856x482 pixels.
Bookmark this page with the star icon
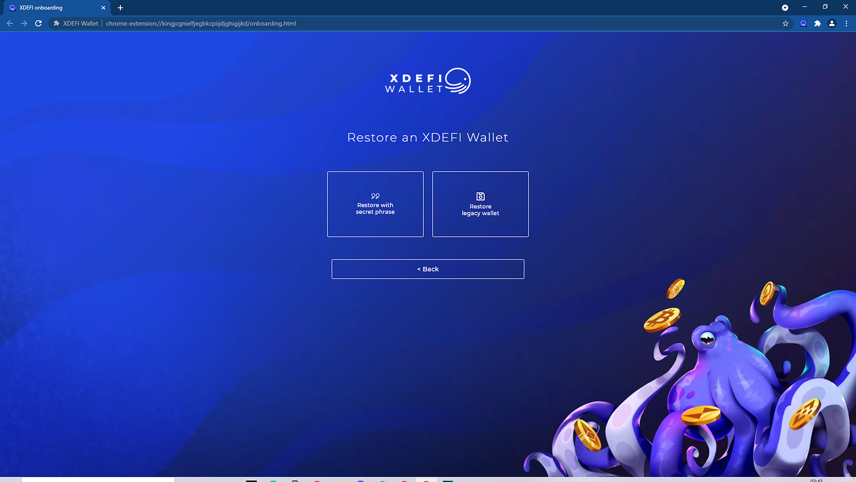click(786, 23)
